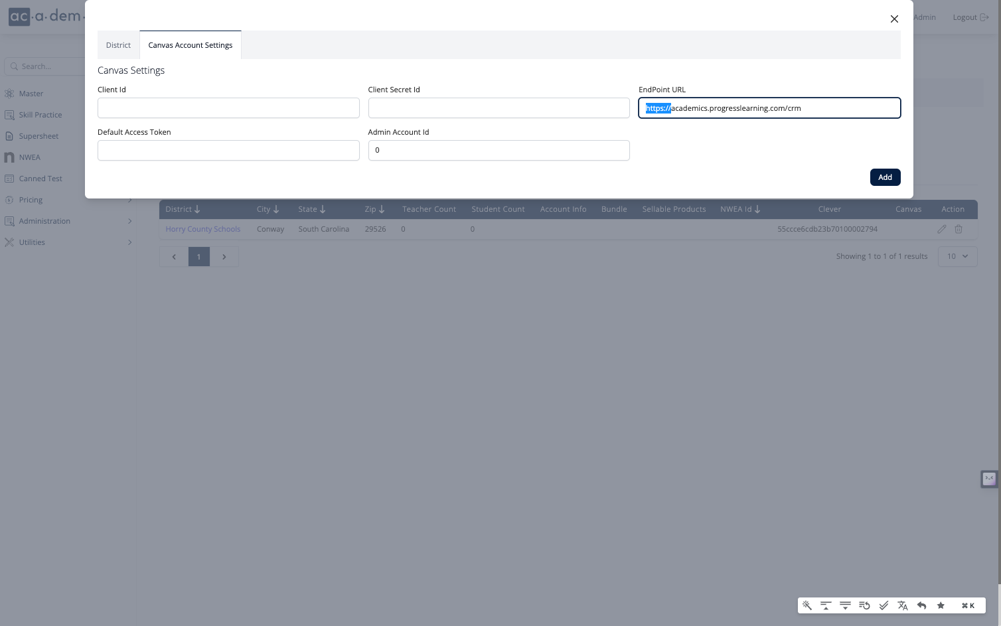Click the Add button

[885, 177]
